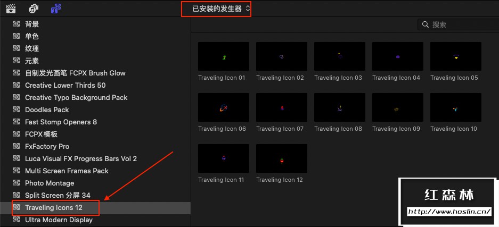Click the icon beside Creative Lower Thirds 50
The image size is (499, 227).
pyautogui.click(x=16, y=85)
